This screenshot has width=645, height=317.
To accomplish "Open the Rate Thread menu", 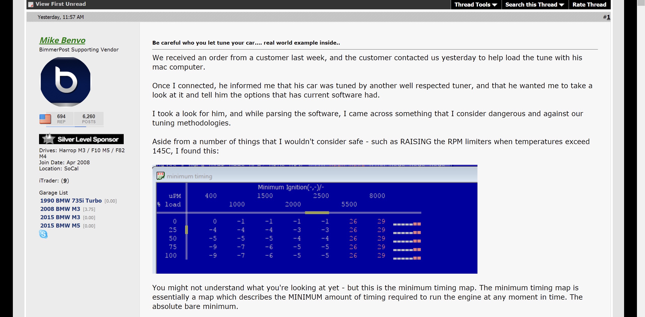I will coord(589,5).
